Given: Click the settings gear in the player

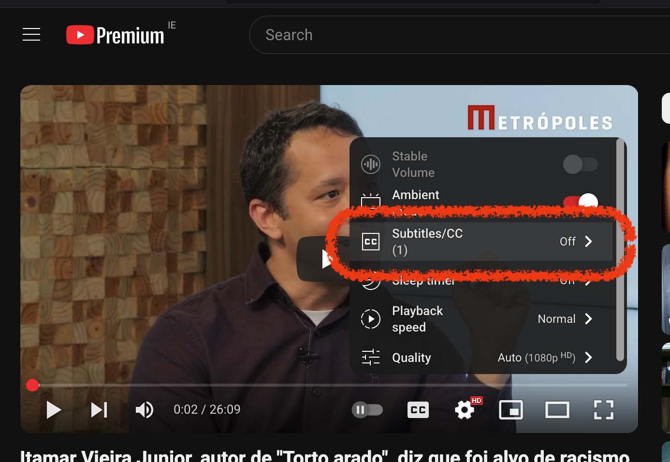Looking at the screenshot, I should point(464,409).
